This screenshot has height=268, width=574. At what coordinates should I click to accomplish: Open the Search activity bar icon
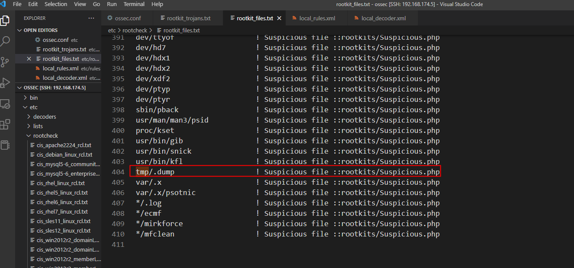click(5, 41)
